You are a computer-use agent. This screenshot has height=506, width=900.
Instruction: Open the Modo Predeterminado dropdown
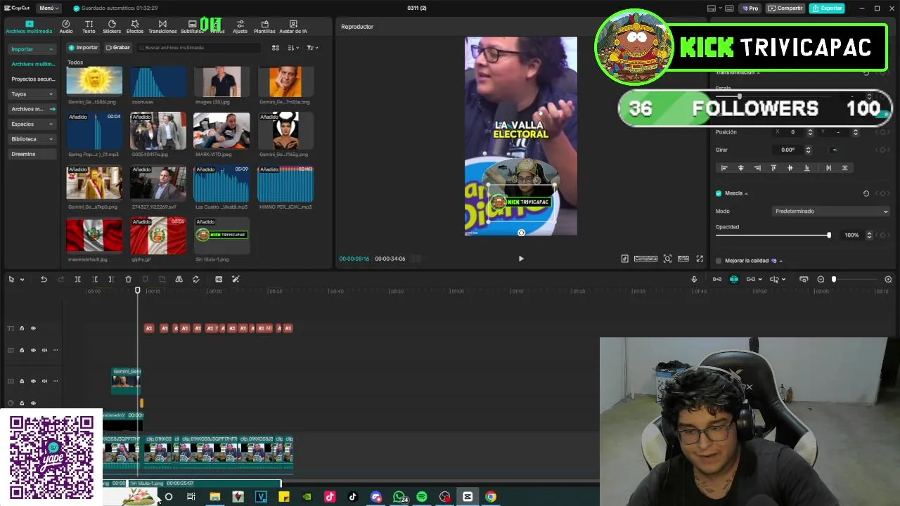coord(830,211)
